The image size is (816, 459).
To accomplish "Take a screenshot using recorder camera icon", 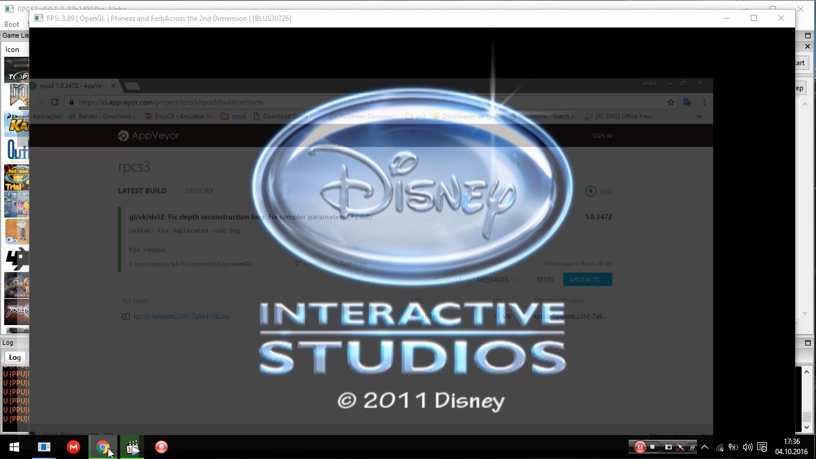I will [x=668, y=447].
